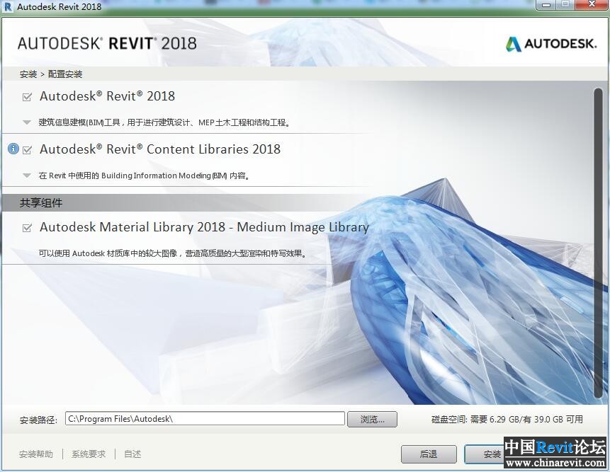Expand options arrow beside the Building Information Modeling description

27,175
